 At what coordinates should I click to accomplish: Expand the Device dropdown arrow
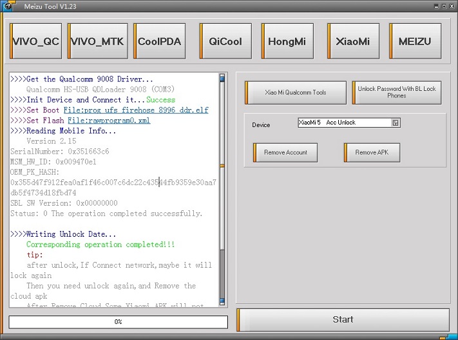click(x=396, y=123)
